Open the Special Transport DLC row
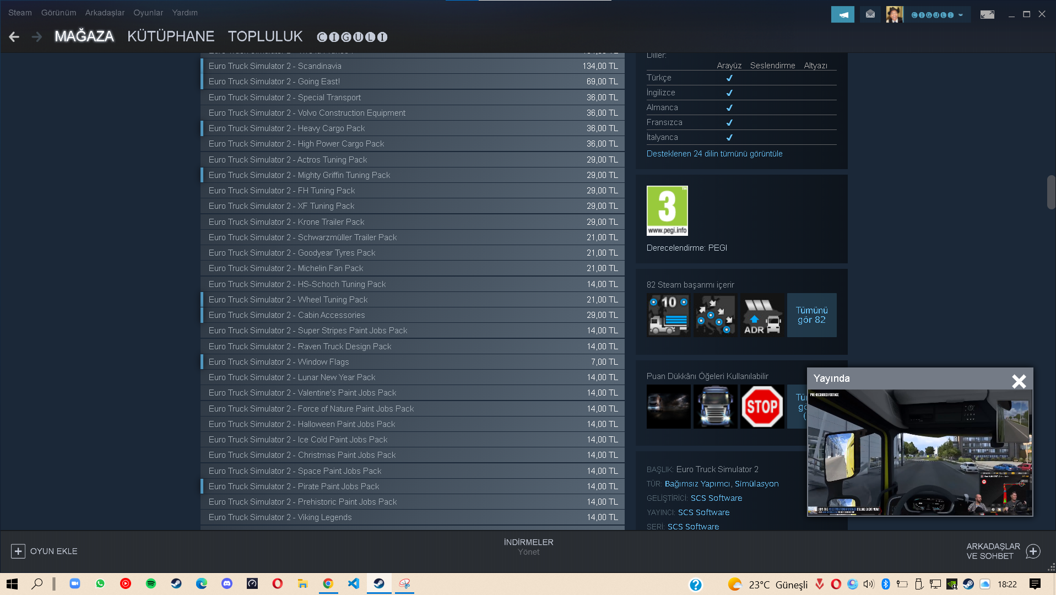 [413, 98]
